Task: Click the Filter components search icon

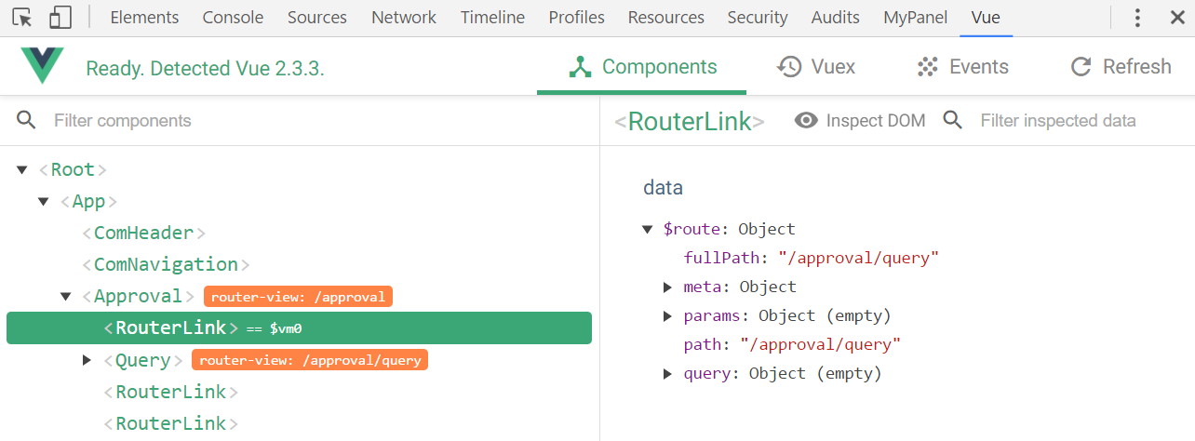Action: point(26,120)
